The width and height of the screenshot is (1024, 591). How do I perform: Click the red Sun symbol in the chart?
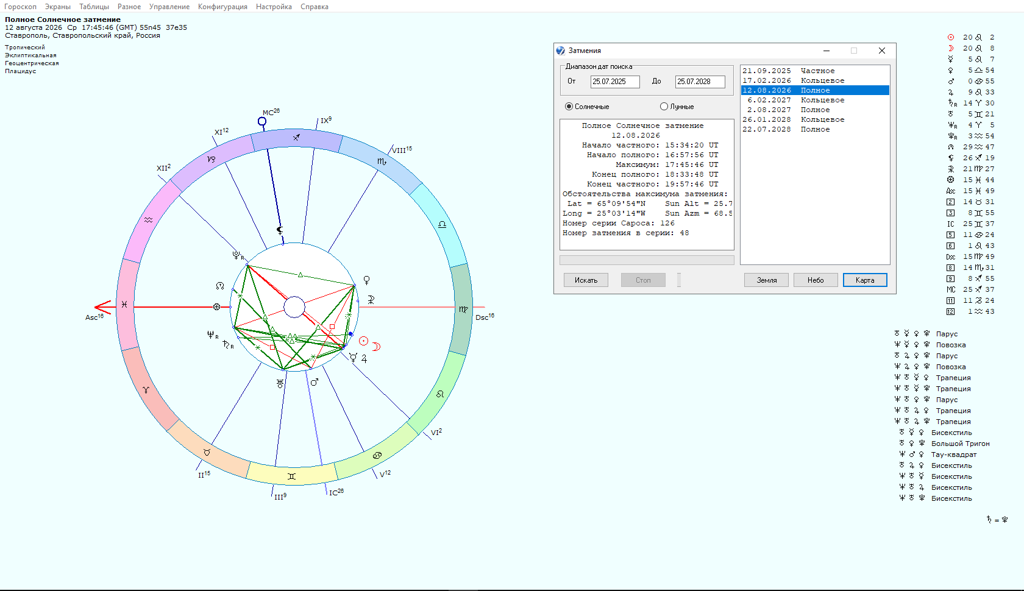[363, 341]
